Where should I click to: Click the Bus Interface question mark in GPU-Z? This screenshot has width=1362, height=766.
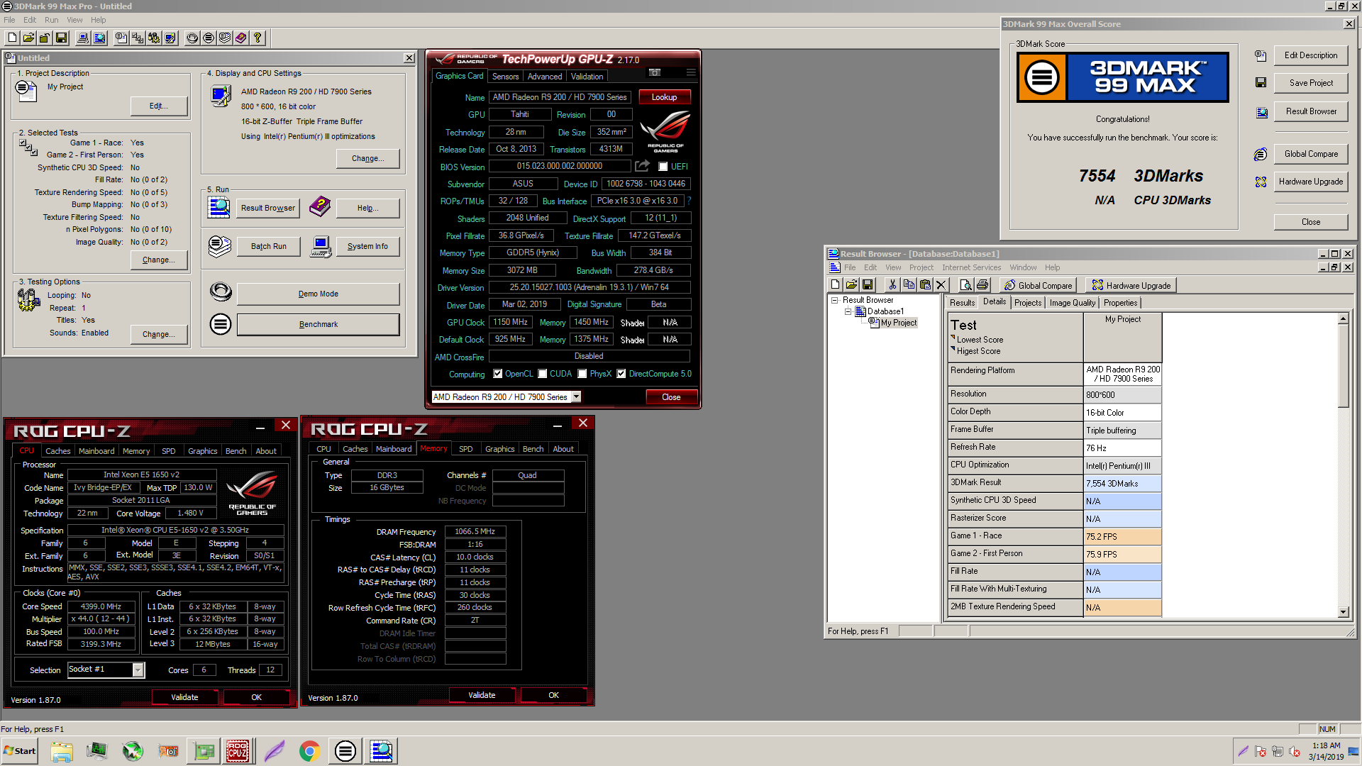(x=689, y=201)
